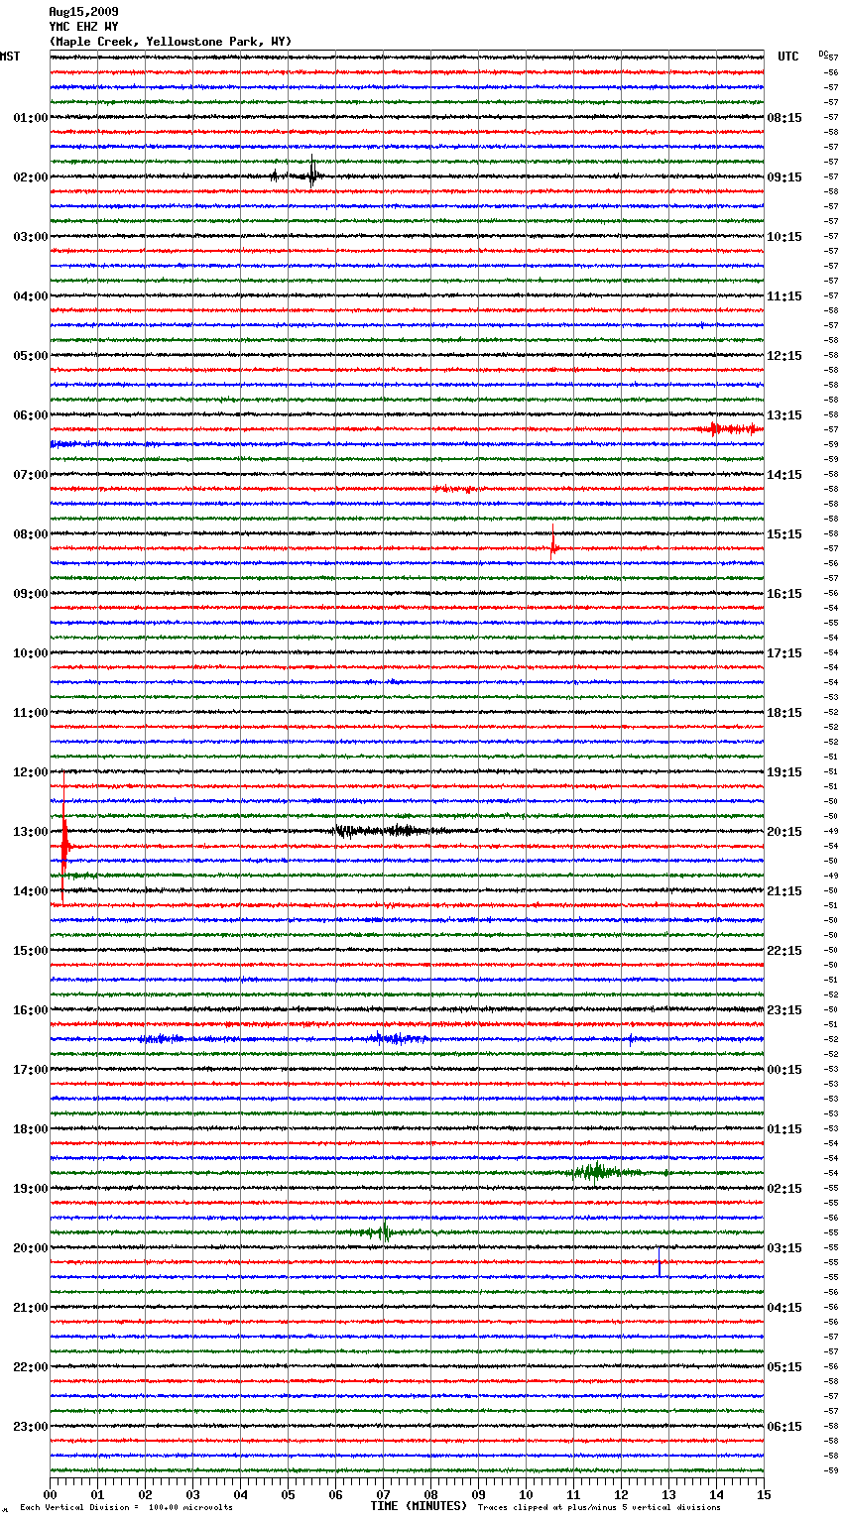Select the 19:00 MST time label
This screenshot has width=843, height=1521.
pyautogui.click(x=31, y=1189)
